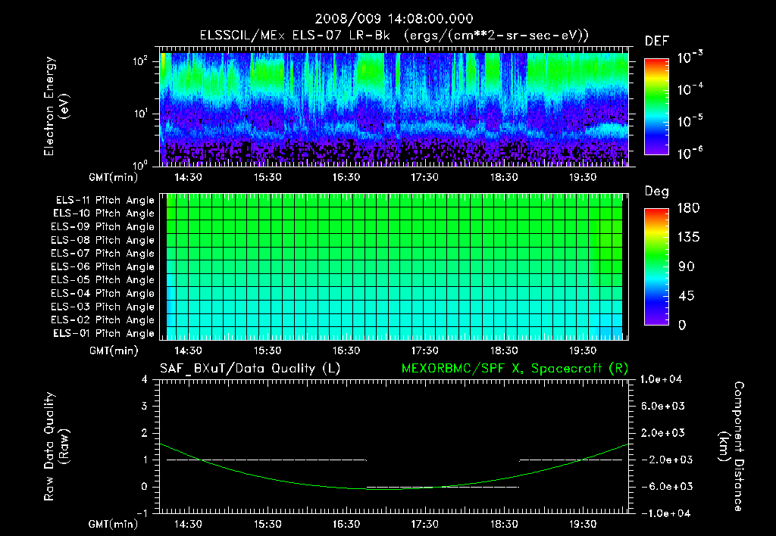Image resolution: width=776 pixels, height=536 pixels.
Task: Click the 1.0e+04 right axis value
Action: (x=661, y=379)
